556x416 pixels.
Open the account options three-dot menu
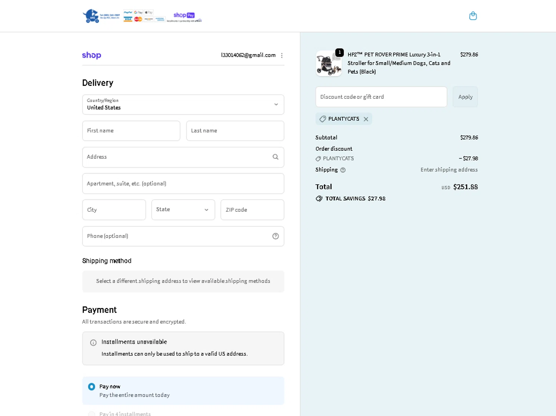pyautogui.click(x=282, y=56)
